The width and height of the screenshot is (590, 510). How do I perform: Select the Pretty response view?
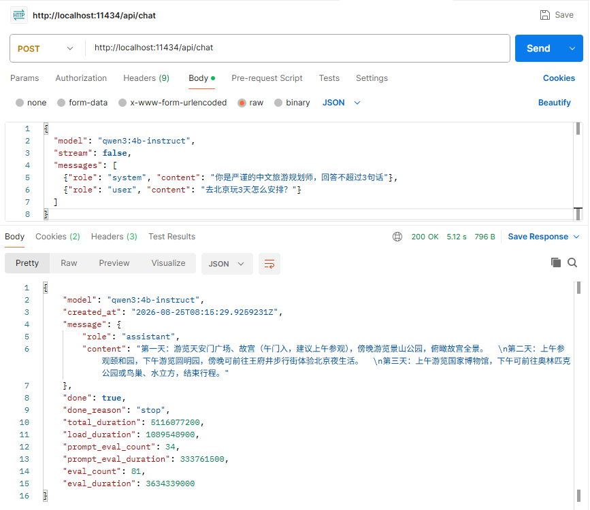[x=27, y=263]
